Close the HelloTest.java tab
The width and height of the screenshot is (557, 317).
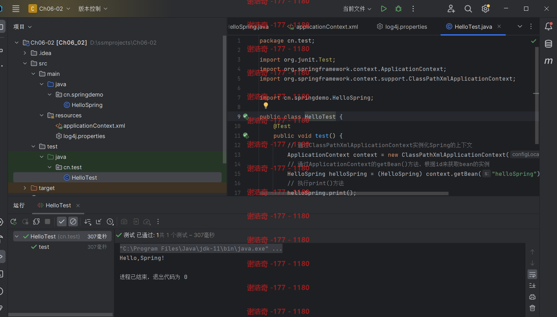tap(499, 26)
